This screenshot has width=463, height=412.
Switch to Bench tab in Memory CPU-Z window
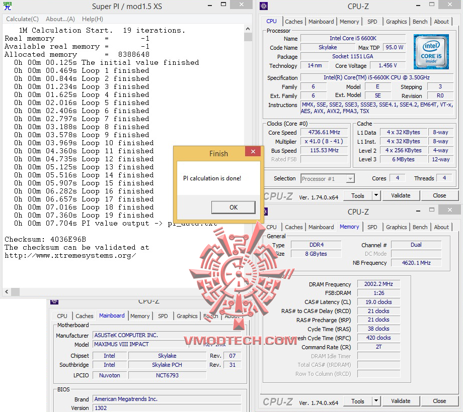(420, 227)
